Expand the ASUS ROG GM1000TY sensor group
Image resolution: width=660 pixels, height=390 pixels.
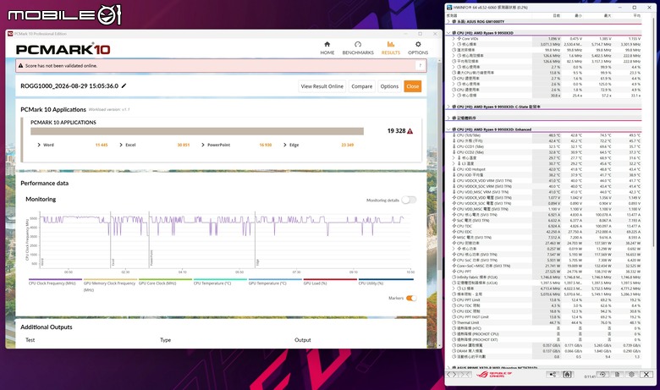[448, 21]
